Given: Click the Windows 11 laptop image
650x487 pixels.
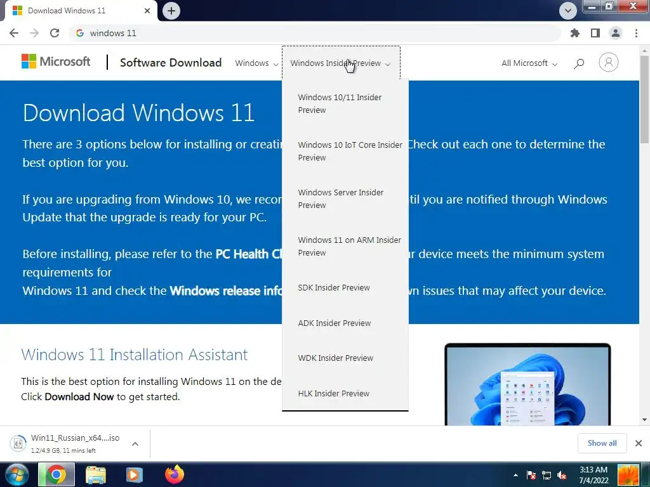Looking at the screenshot, I should point(527,384).
